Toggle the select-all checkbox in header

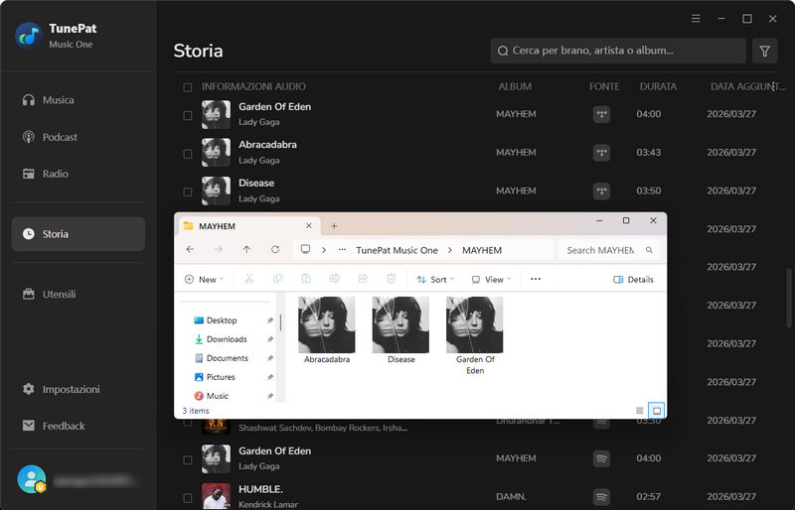188,87
